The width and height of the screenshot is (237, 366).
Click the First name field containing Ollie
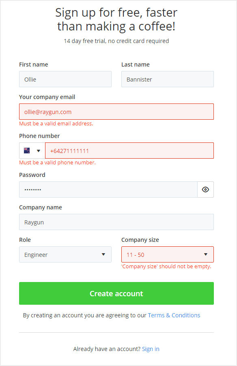click(65, 79)
